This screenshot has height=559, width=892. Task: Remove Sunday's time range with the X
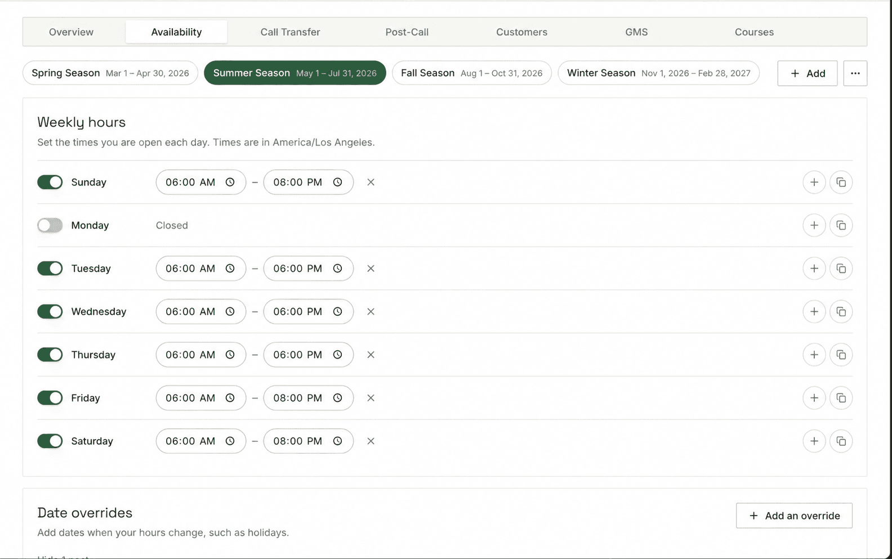[371, 182]
